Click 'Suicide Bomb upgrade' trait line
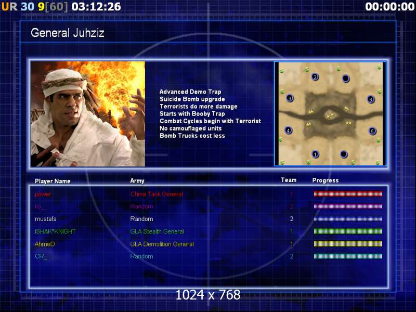Screen dimensions: 416x312 pyautogui.click(x=192, y=99)
